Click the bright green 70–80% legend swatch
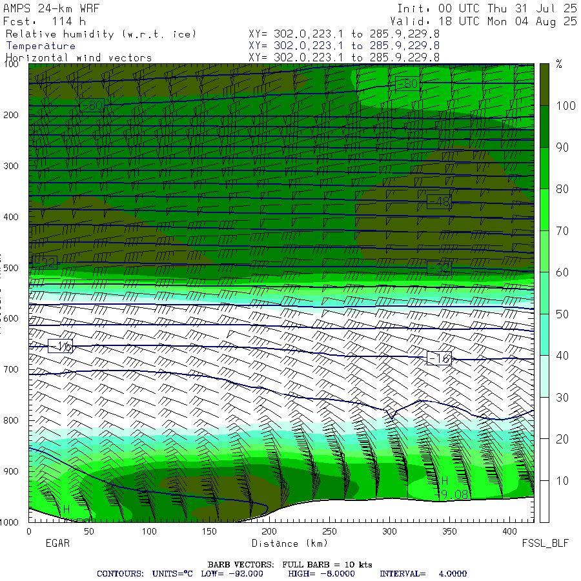Image resolution: width=581 pixels, height=581 pixels. coord(544,210)
